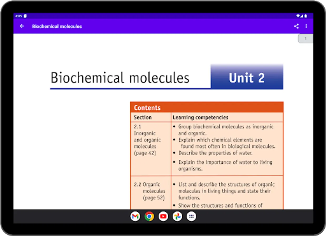Launch Chrome from the taskbar
The image size is (326, 236).
click(x=149, y=216)
